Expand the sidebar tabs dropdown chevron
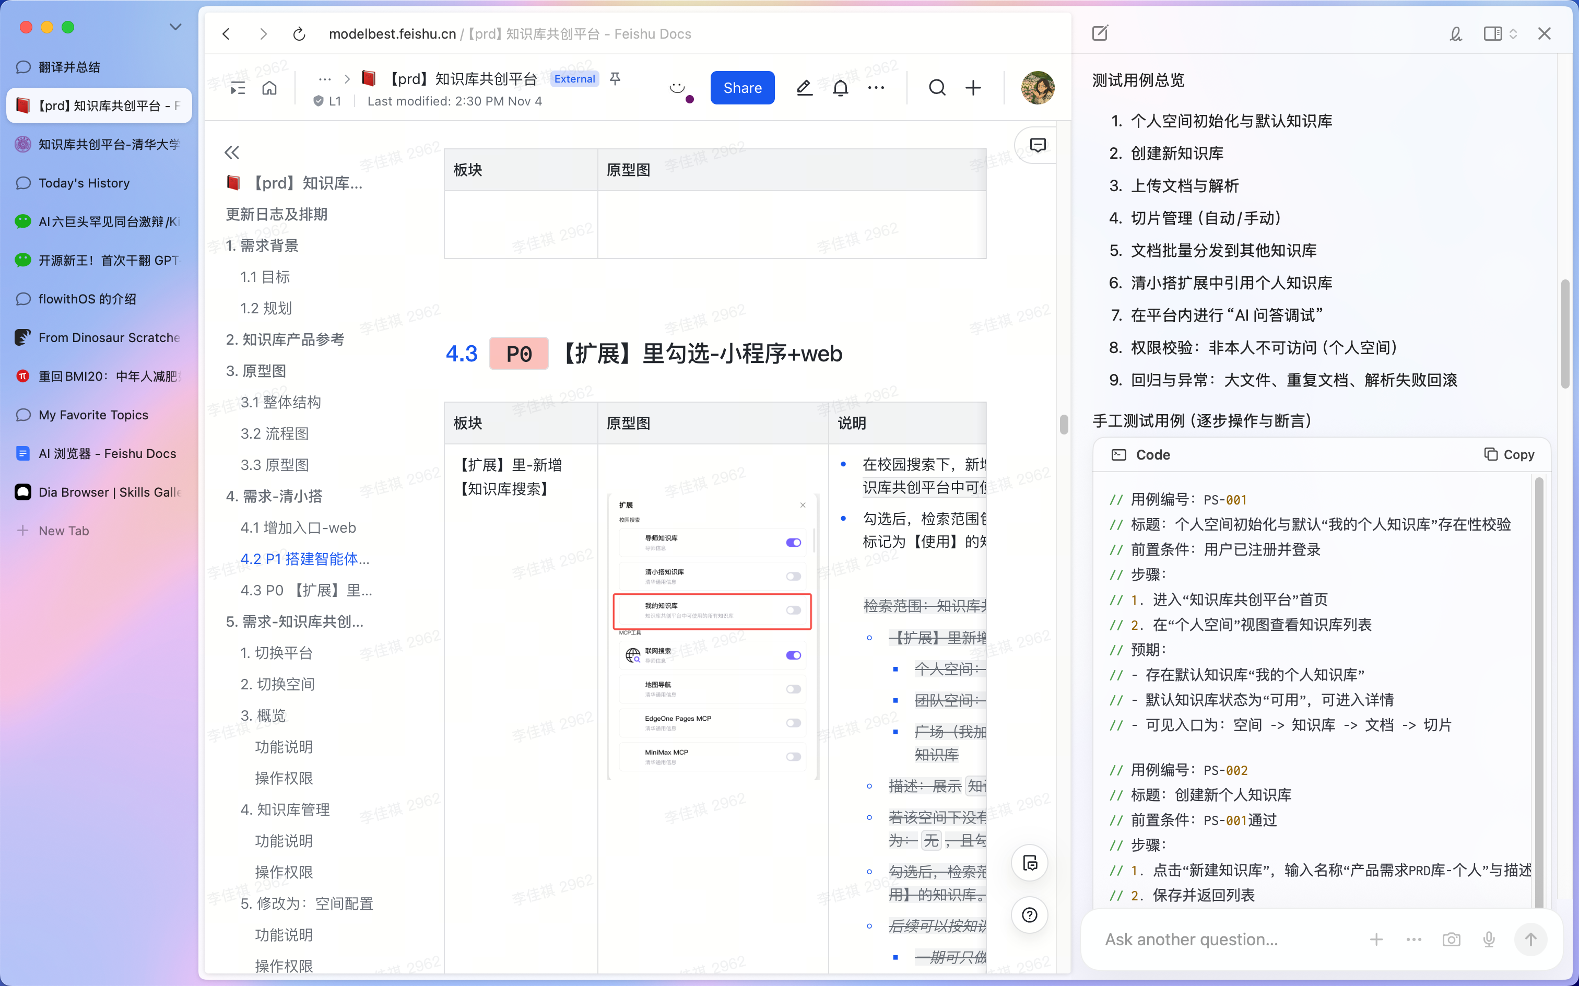This screenshot has height=986, width=1579. (175, 27)
